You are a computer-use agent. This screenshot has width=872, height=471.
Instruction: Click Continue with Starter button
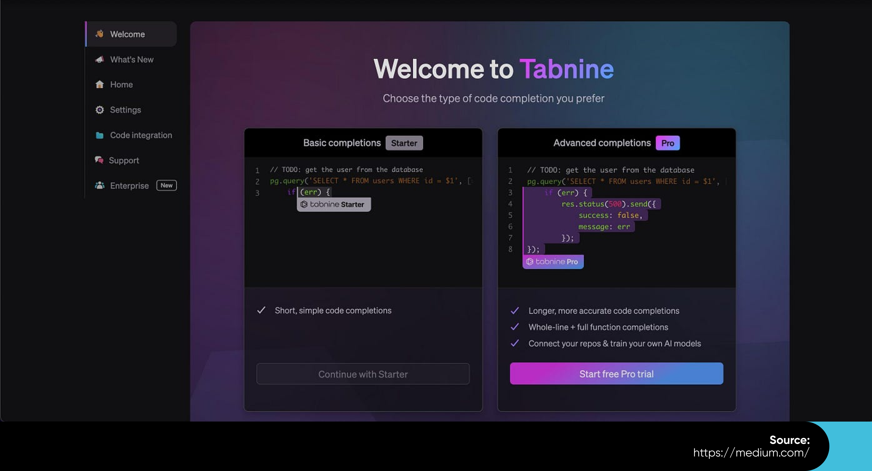click(x=363, y=374)
